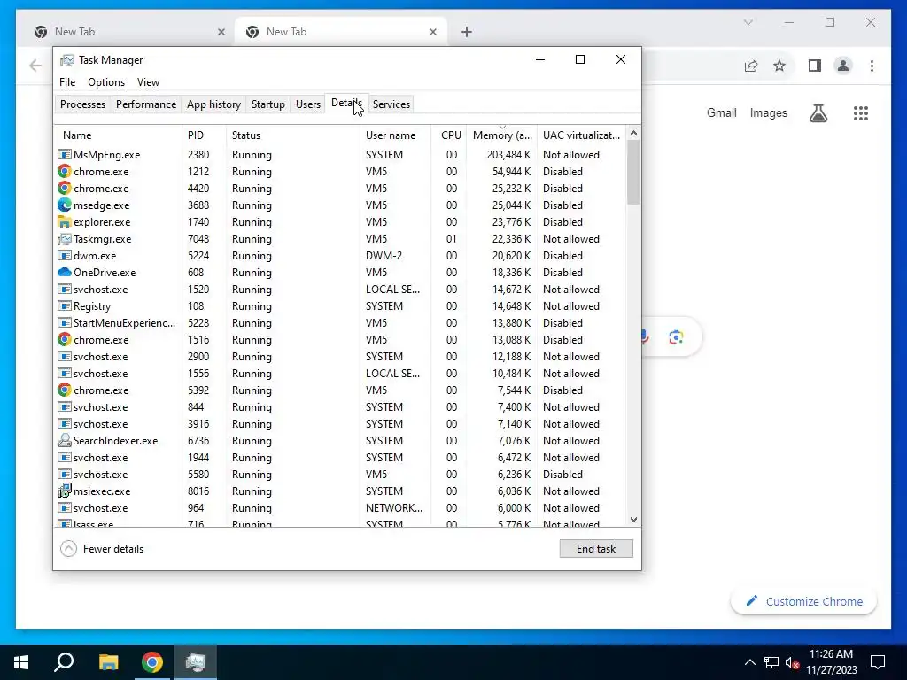Click the process list scrollbar thumb

(x=633, y=173)
